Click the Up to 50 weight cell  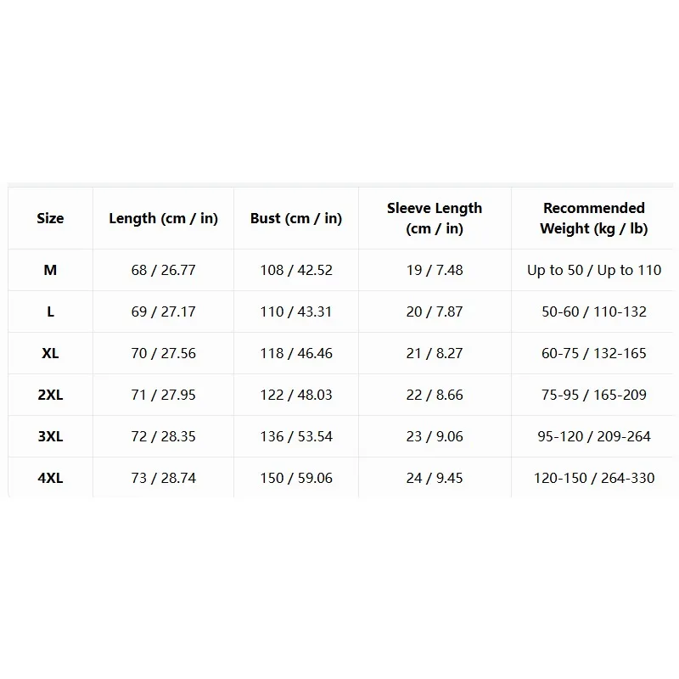(x=593, y=270)
